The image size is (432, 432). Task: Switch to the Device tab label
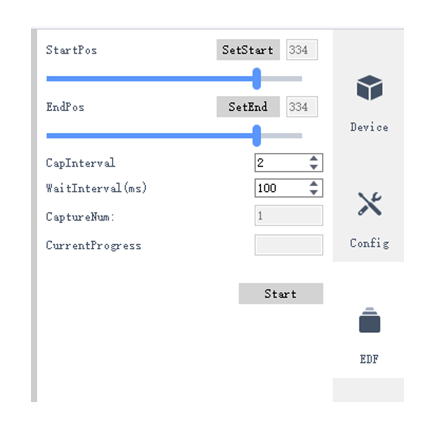point(369,127)
